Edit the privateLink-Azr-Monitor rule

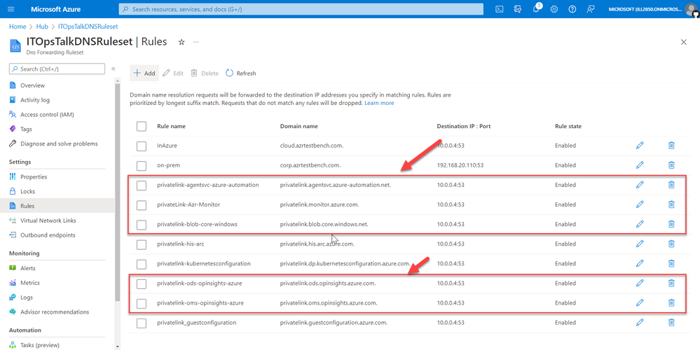(640, 204)
